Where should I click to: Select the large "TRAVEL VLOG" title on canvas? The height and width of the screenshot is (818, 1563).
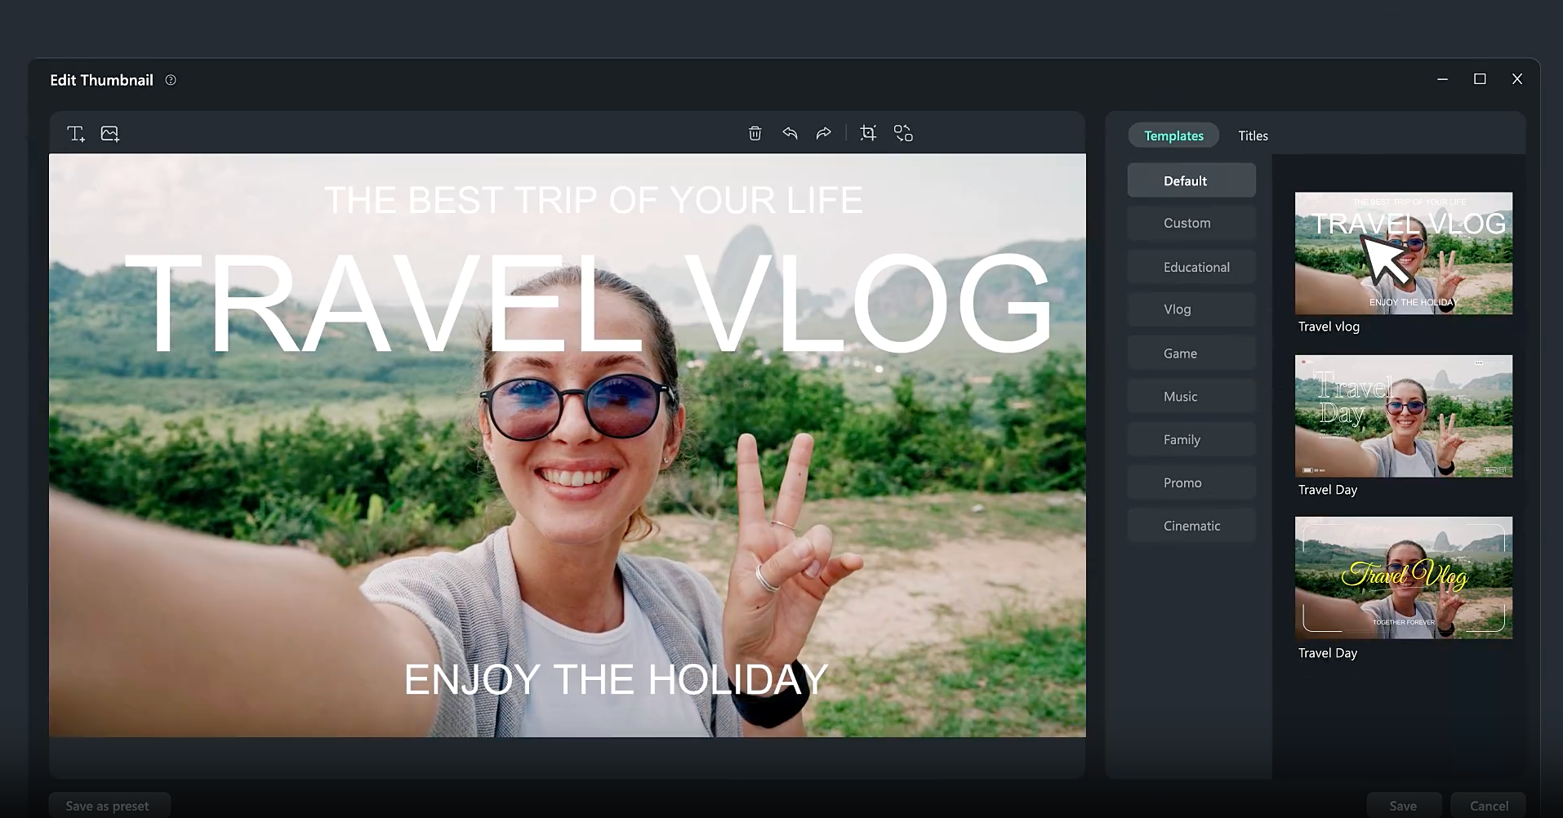pos(589,303)
